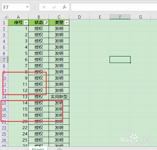Select column C header
The image size is (157, 150).
[59, 17]
